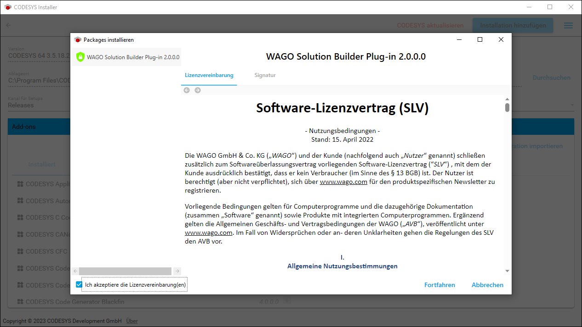Click license text scroll-up arrow
The height and width of the screenshot is (327, 582).
pos(507,99)
